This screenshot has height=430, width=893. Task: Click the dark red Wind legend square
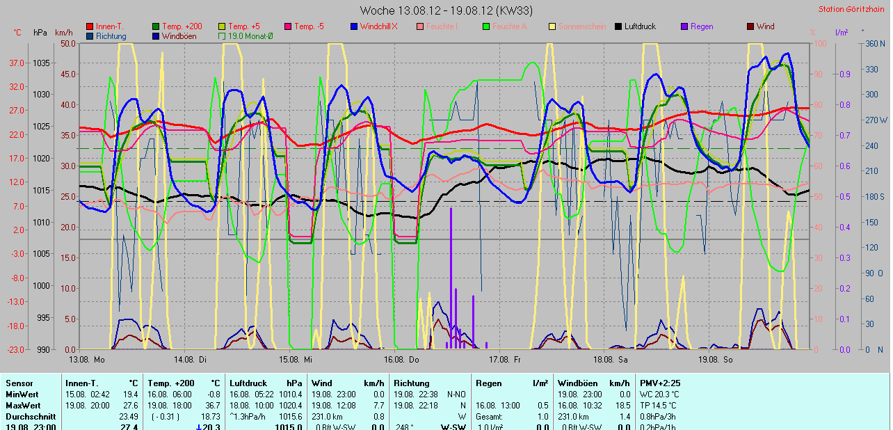point(750,26)
